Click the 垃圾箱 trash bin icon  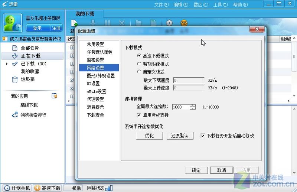click(15, 79)
